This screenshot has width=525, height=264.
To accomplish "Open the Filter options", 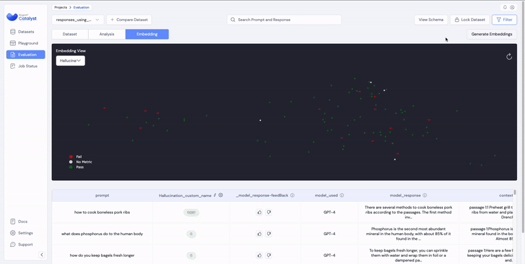I will pos(504,20).
